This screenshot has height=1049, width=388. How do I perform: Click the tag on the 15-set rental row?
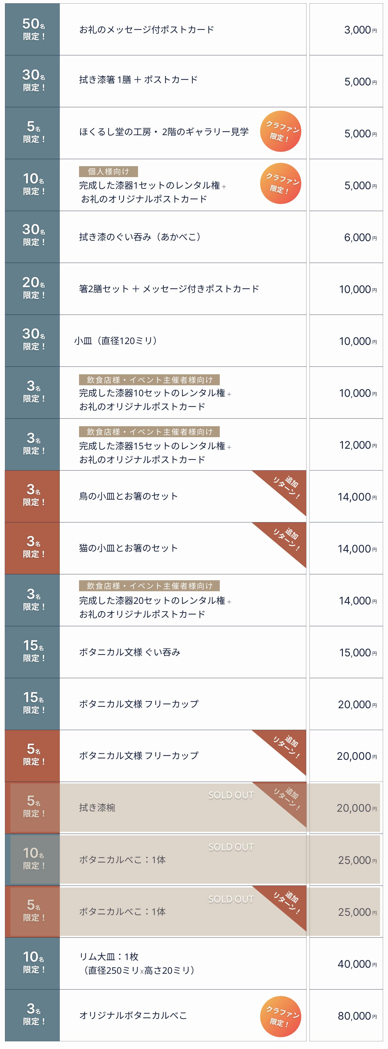point(149,432)
